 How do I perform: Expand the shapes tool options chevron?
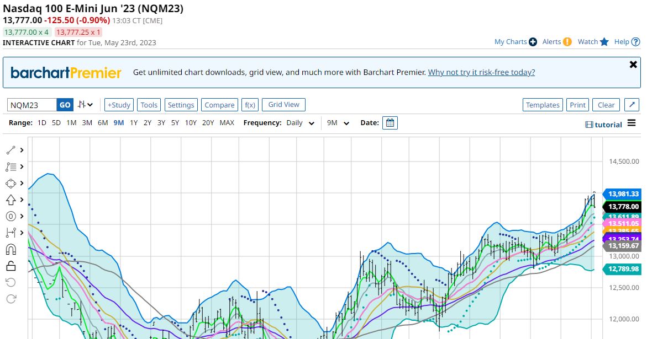point(22,183)
